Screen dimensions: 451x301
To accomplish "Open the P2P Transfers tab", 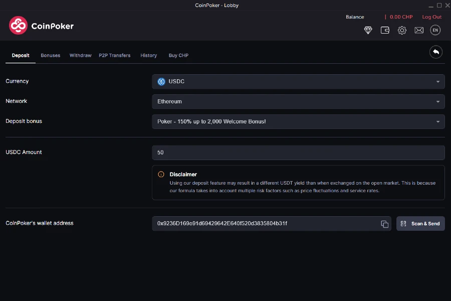I will 115,55.
